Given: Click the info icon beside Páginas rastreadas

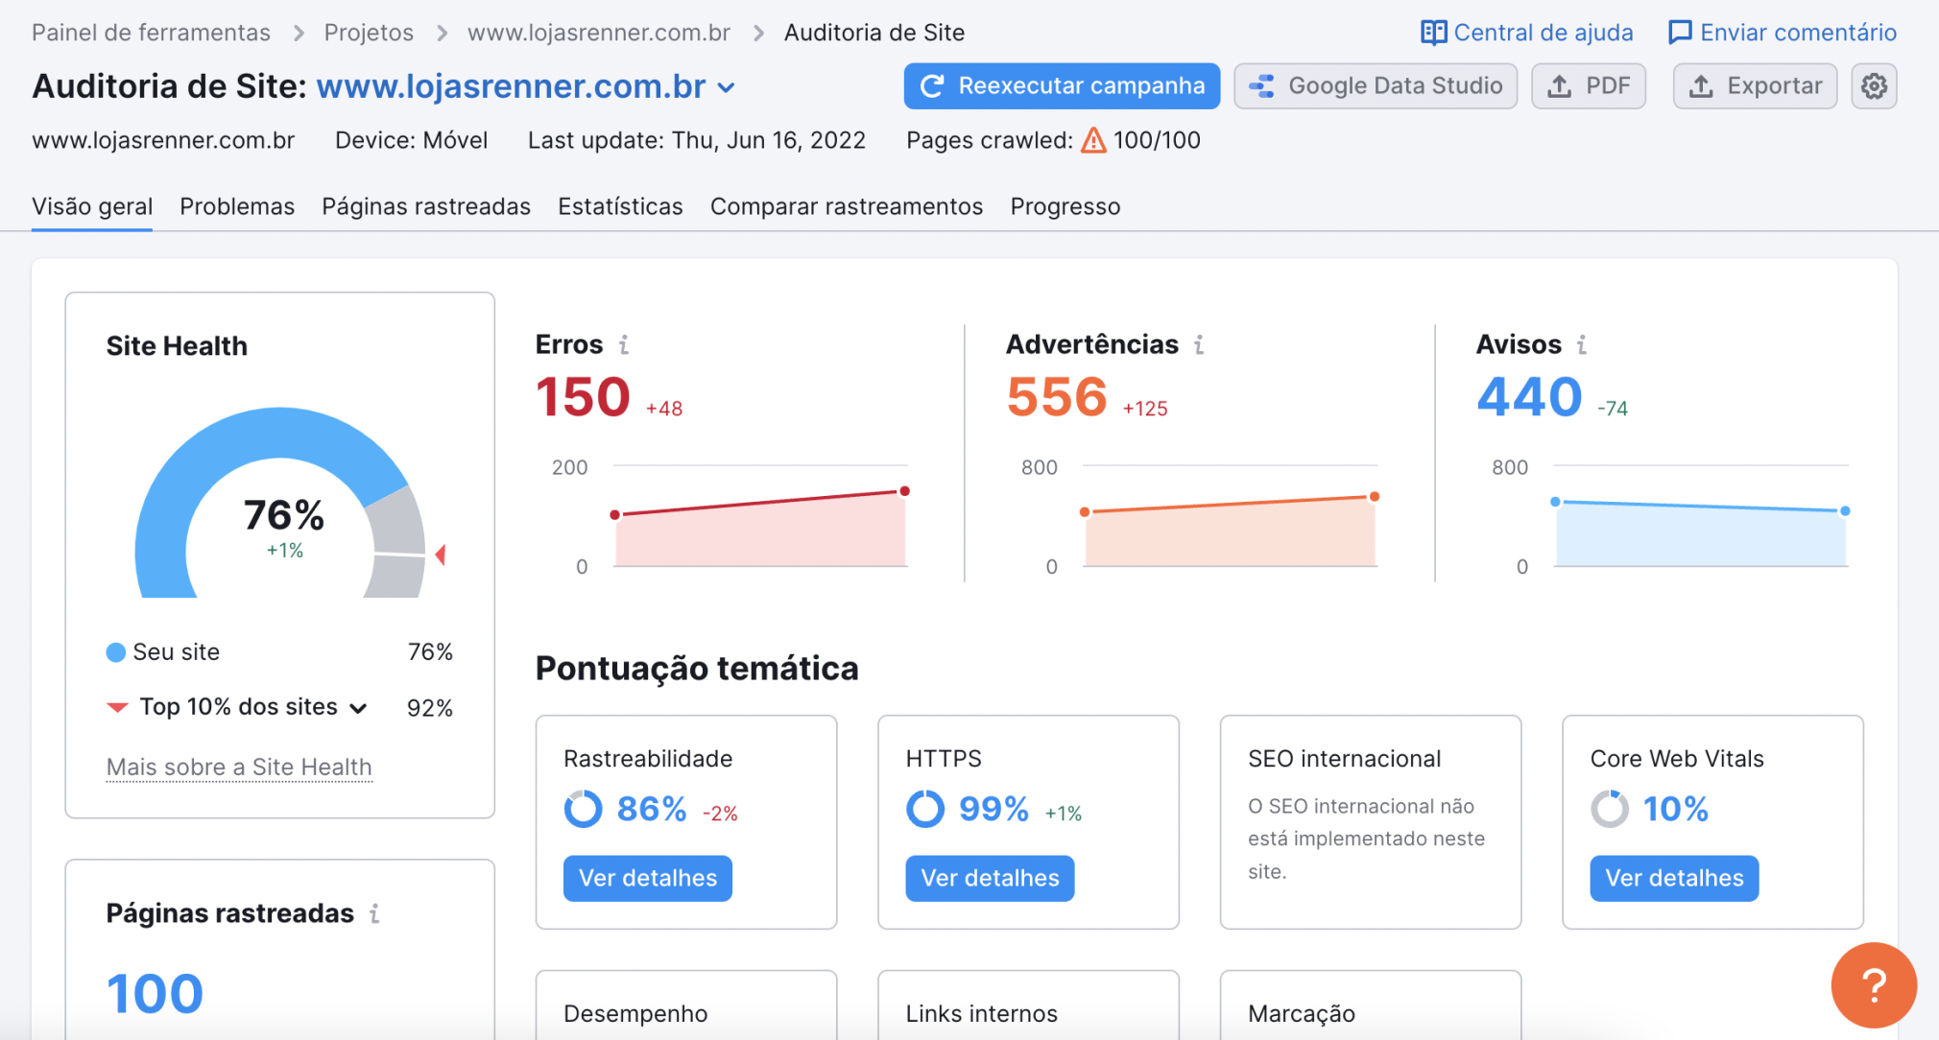Looking at the screenshot, I should pos(375,913).
